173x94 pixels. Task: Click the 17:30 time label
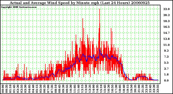coord(116,89)
